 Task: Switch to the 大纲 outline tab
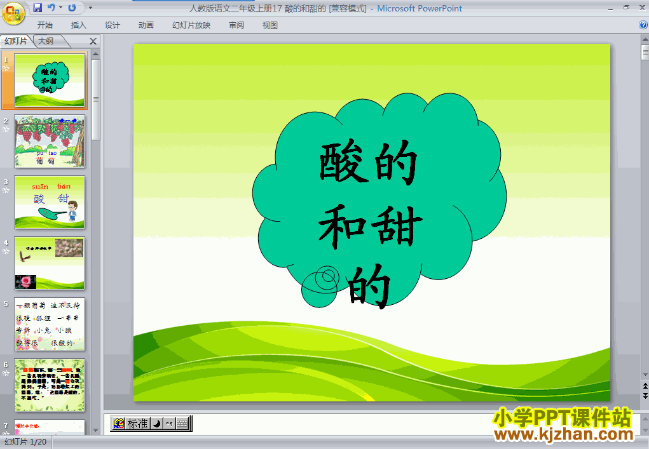[46, 41]
